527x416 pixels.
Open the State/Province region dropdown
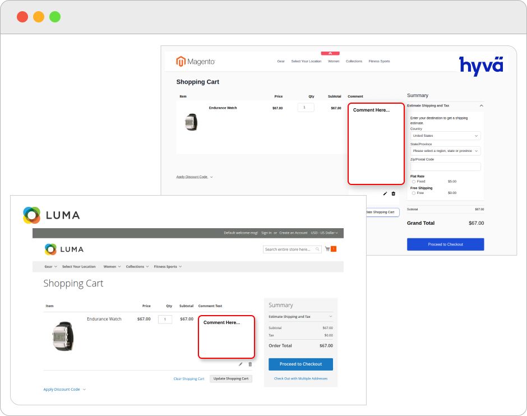pyautogui.click(x=445, y=151)
